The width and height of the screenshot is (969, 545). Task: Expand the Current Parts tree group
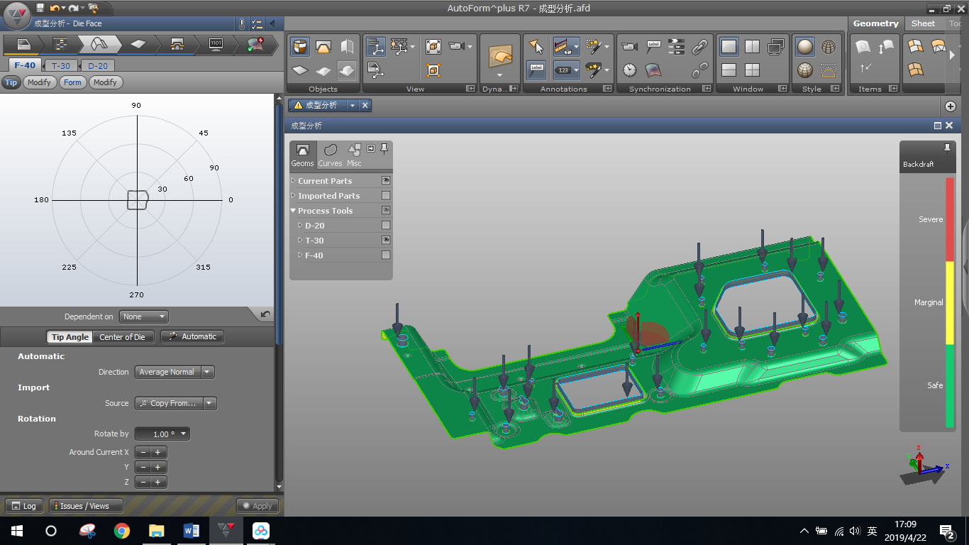click(294, 181)
